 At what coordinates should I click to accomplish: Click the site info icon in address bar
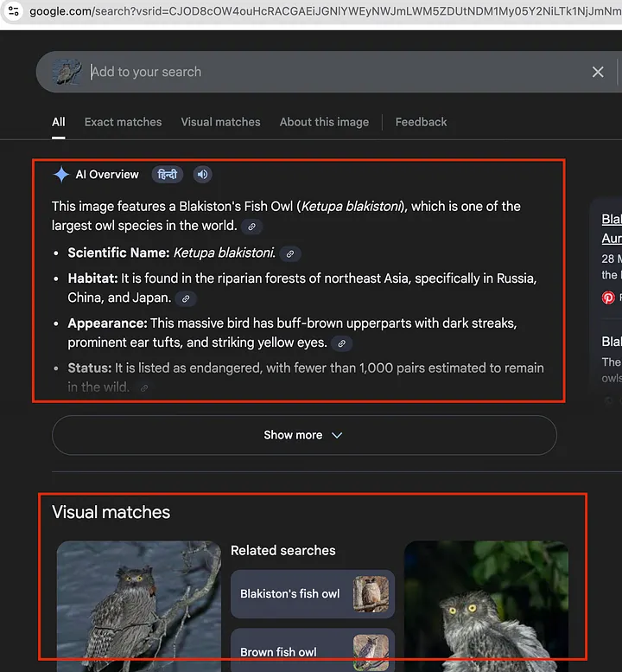coord(13,10)
